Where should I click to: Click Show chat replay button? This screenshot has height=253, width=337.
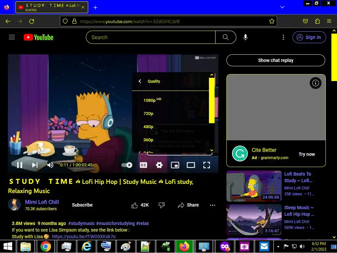click(276, 60)
